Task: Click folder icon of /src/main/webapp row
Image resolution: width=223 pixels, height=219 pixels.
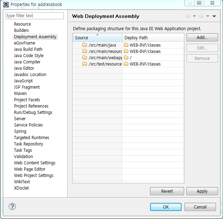Action: pyautogui.click(x=85, y=57)
